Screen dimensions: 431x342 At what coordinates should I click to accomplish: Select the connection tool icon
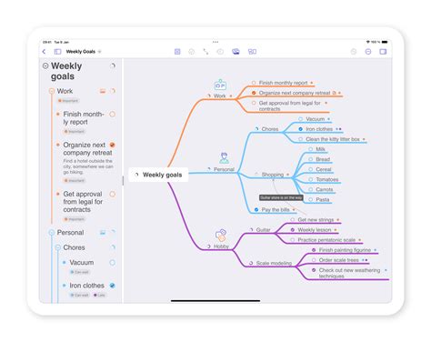point(205,52)
